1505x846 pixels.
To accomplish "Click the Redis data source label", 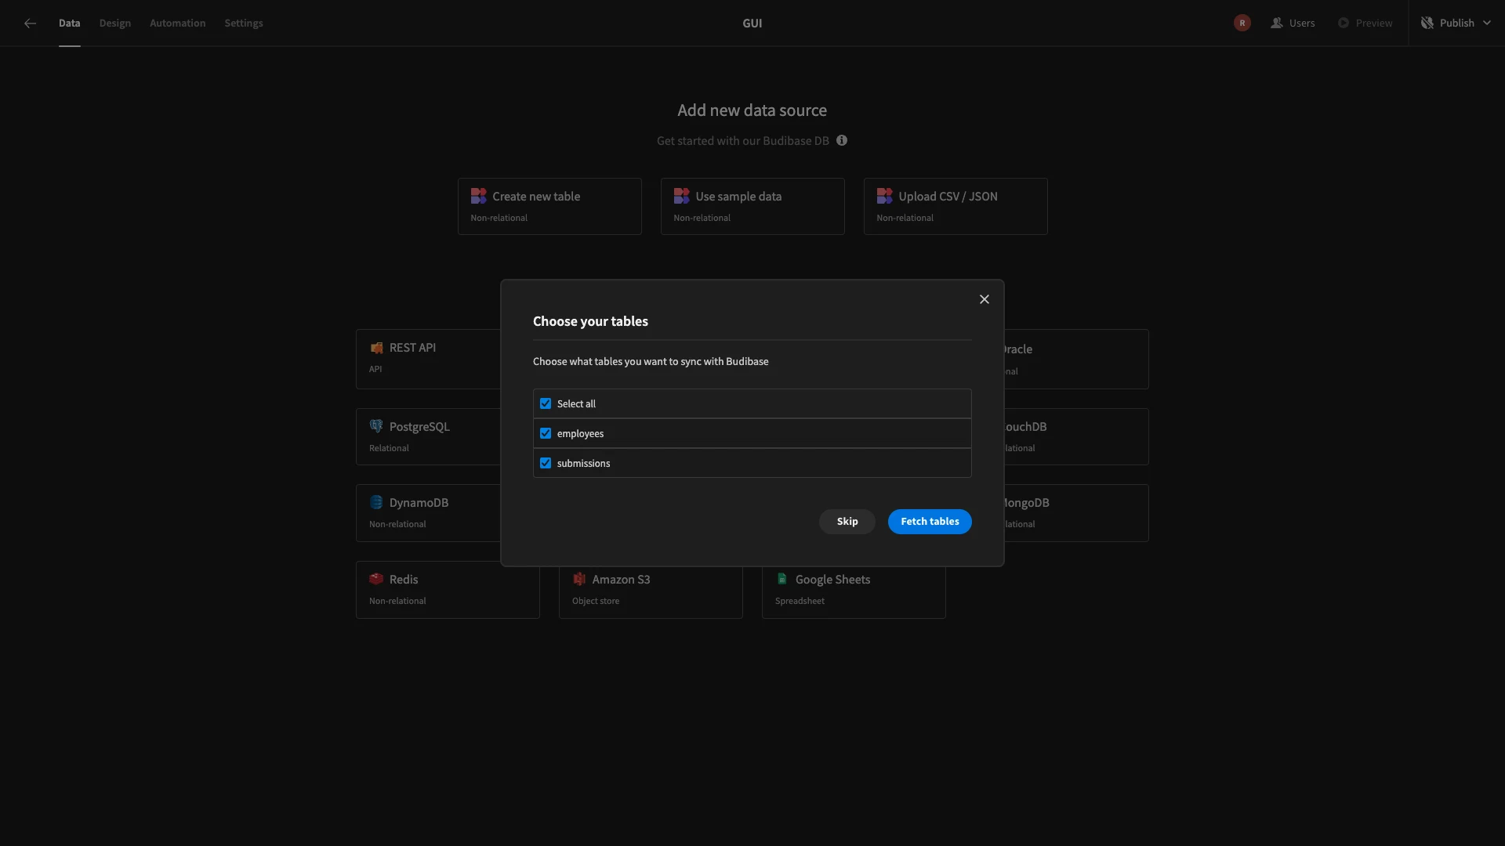I will [x=404, y=580].
